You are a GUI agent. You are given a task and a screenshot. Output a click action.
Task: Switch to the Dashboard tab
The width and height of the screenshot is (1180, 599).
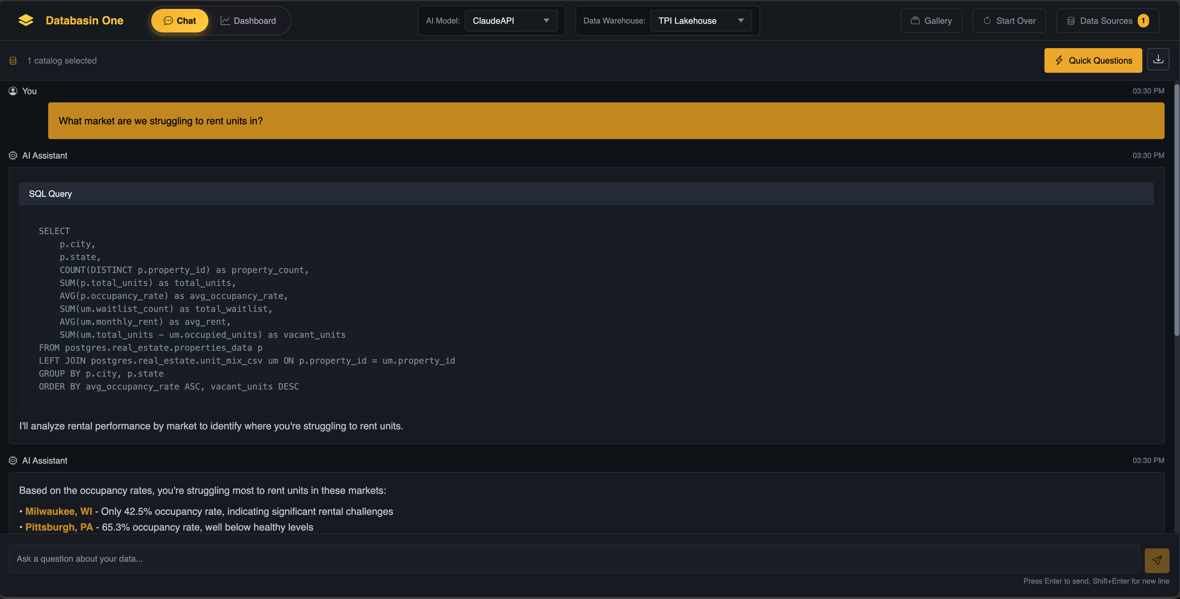tap(249, 20)
